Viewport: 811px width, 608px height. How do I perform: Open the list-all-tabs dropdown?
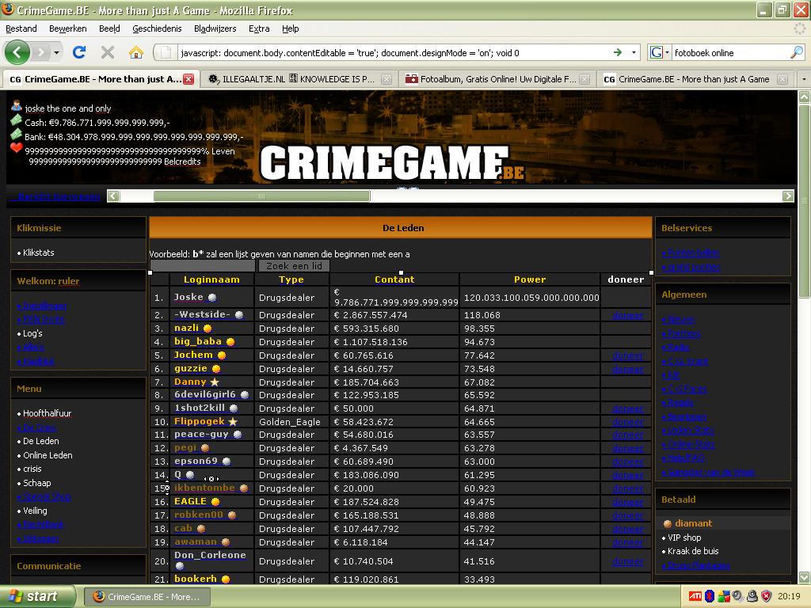[x=804, y=79]
